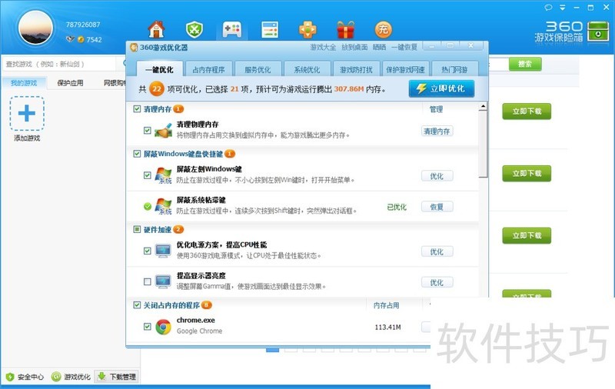615x389 pixels.
Task: Toggle the 清理内存 group checkbox
Action: pos(137,108)
